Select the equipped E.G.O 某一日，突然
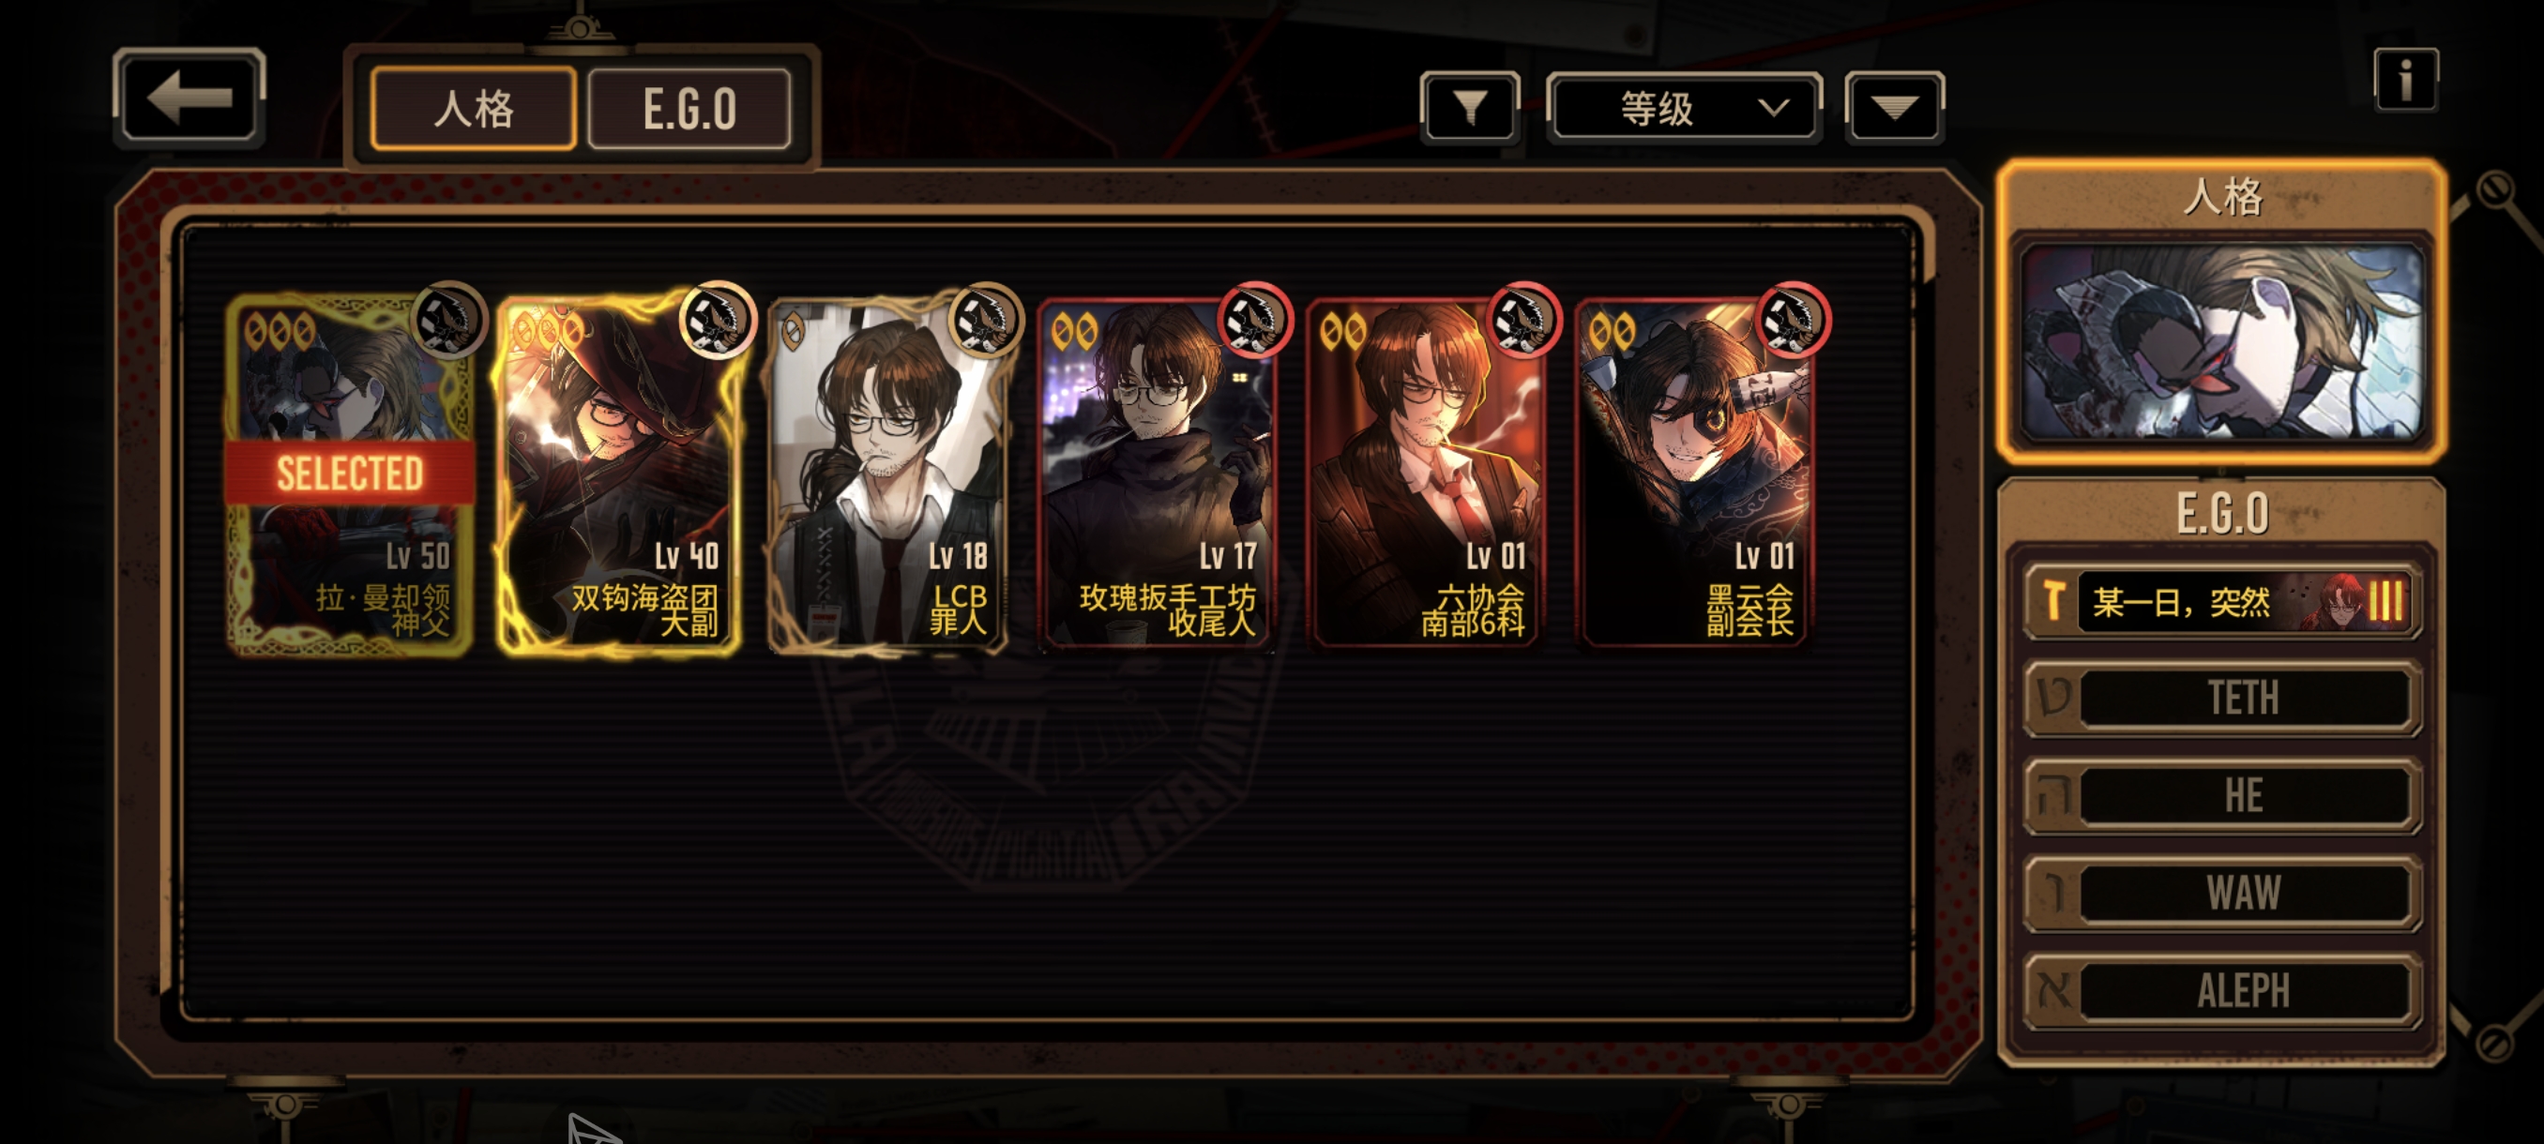This screenshot has width=2544, height=1144. (x=2222, y=601)
